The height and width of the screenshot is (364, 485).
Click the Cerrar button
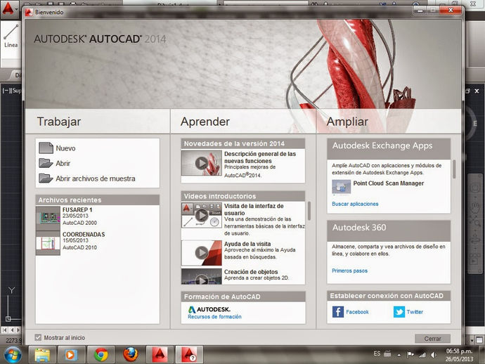(432, 339)
